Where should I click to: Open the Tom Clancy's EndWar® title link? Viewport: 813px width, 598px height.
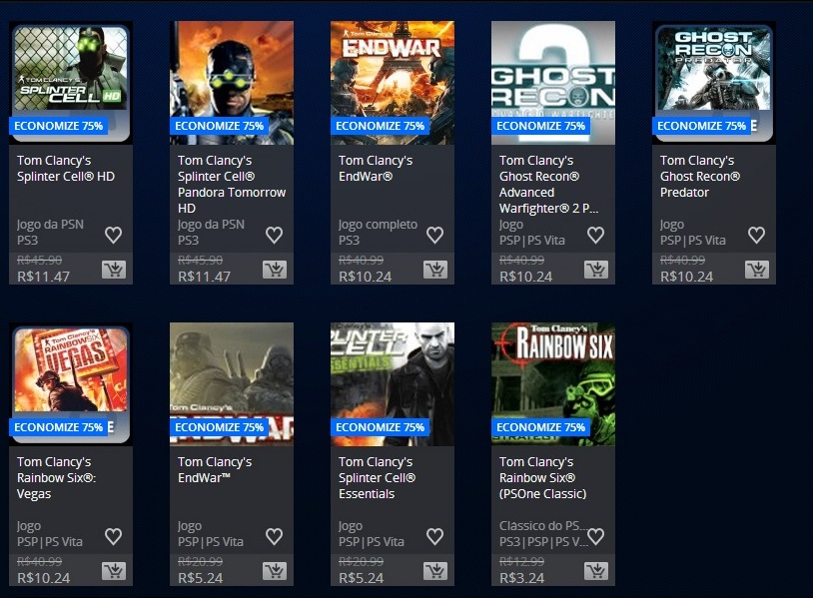tap(376, 169)
